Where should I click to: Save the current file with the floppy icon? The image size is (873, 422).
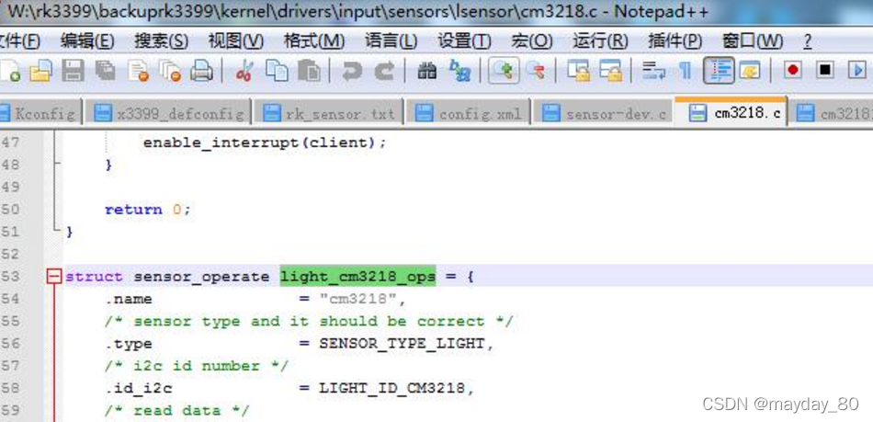[73, 72]
